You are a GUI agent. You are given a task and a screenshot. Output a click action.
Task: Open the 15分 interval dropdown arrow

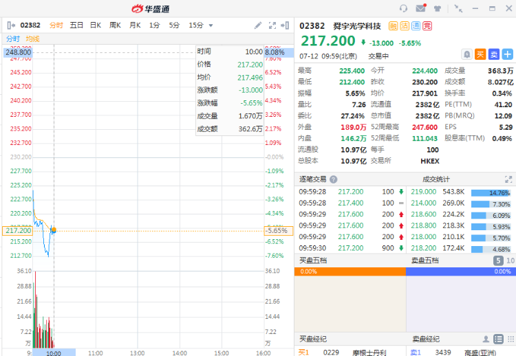coord(211,25)
